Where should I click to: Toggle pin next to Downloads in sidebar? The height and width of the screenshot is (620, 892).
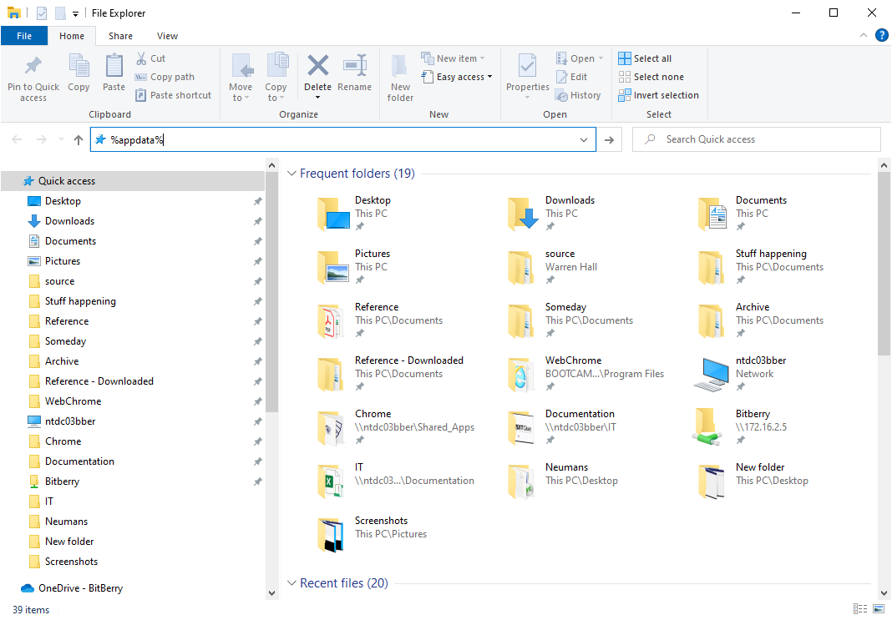point(257,221)
